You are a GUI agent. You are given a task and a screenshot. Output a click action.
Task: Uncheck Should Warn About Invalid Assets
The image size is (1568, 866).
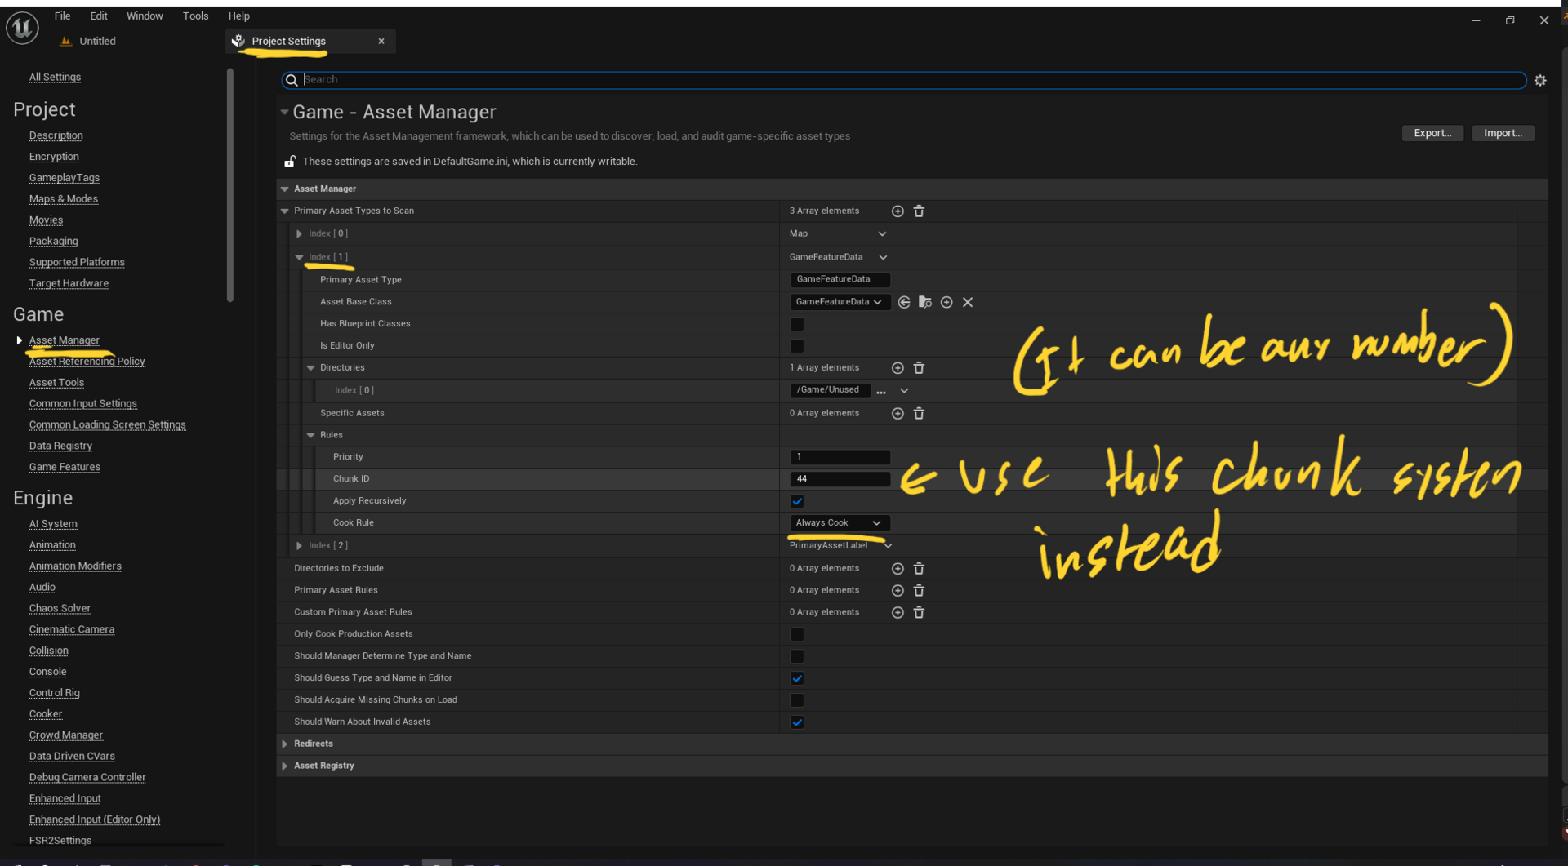[797, 723]
